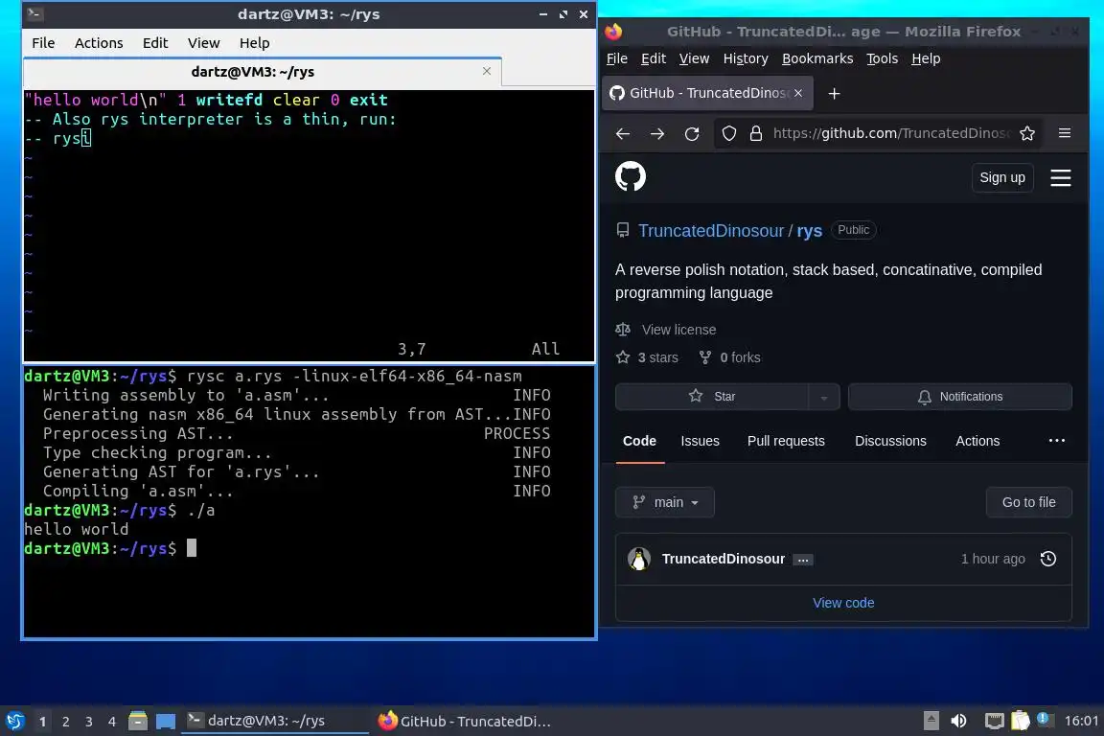Click the Firefox back arrow button
The image size is (1104, 736).
point(622,134)
